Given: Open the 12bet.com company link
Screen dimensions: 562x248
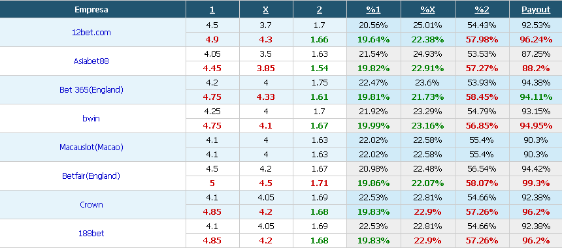Looking at the screenshot, I should tap(91, 32).
